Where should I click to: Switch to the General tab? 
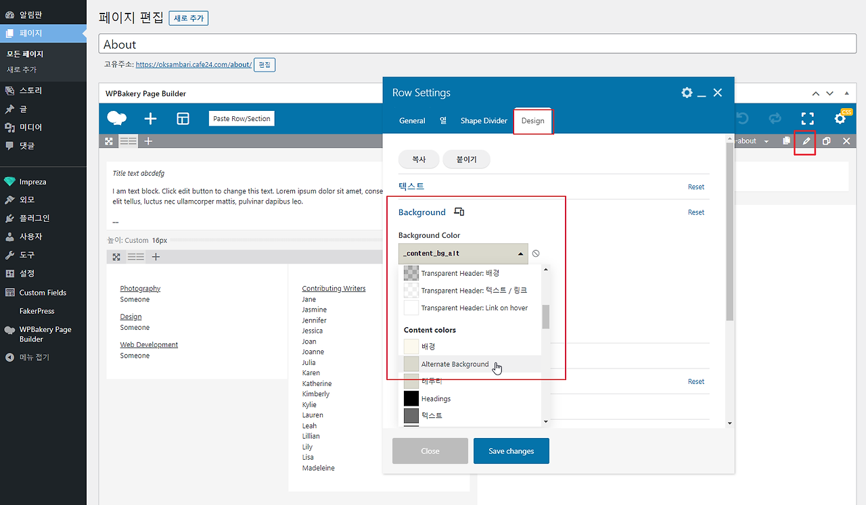tap(412, 121)
